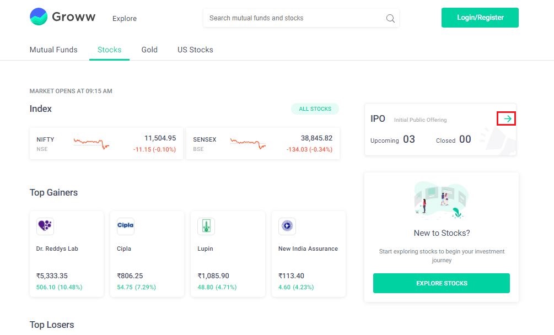Click the Top Losers heading
This screenshot has height=335, width=554.
click(x=52, y=325)
